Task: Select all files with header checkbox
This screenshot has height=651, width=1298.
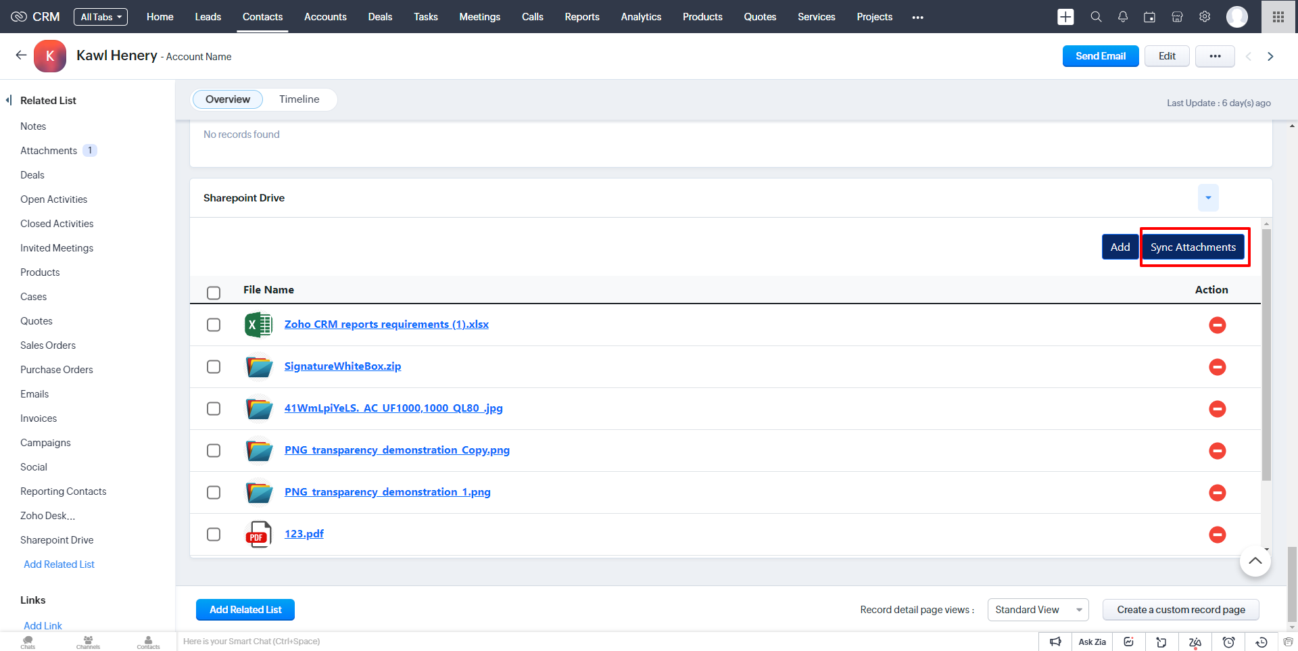Action: 214,293
